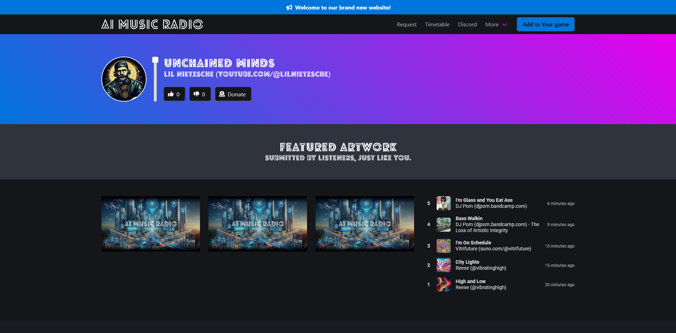Click Add to Your game button

[x=545, y=24]
